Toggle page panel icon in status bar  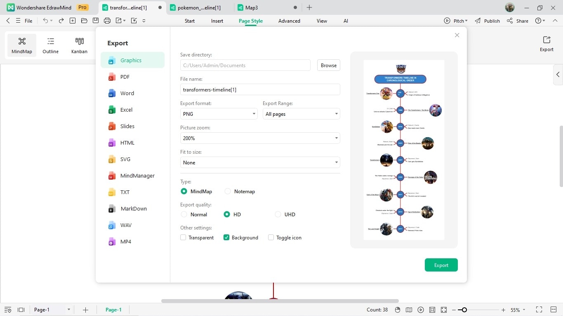coord(21,310)
